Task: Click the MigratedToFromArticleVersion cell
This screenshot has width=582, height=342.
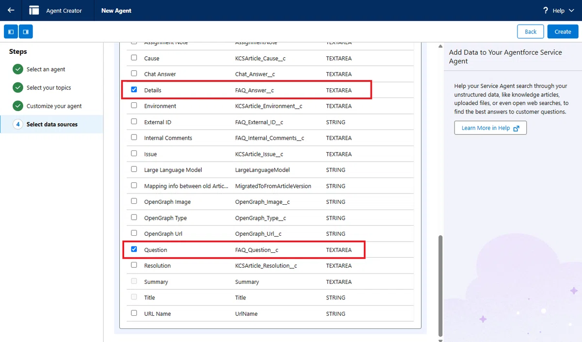Action: [273, 186]
